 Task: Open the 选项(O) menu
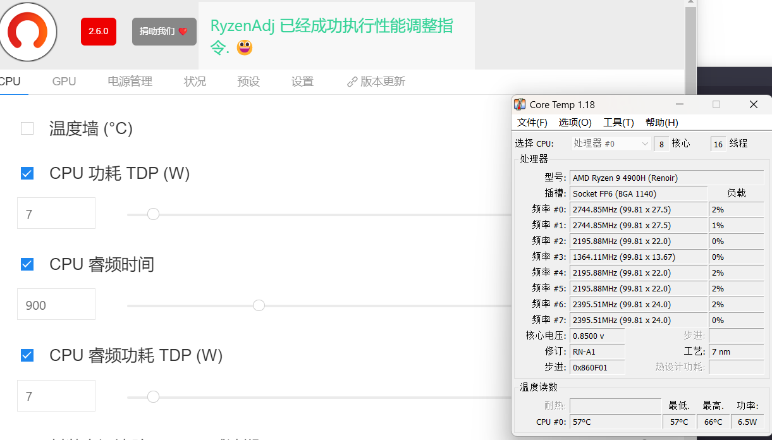click(x=575, y=123)
